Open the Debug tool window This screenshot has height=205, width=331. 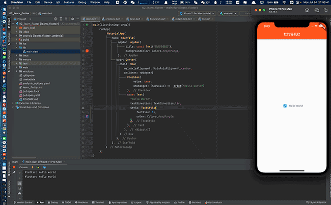click(53, 202)
